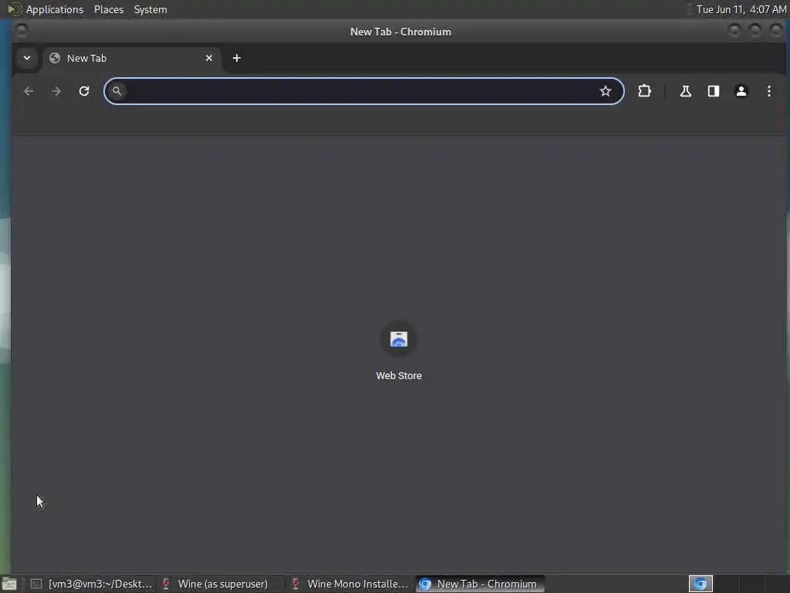The height and width of the screenshot is (593, 790).
Task: Open the Places menu
Action: coord(109,9)
